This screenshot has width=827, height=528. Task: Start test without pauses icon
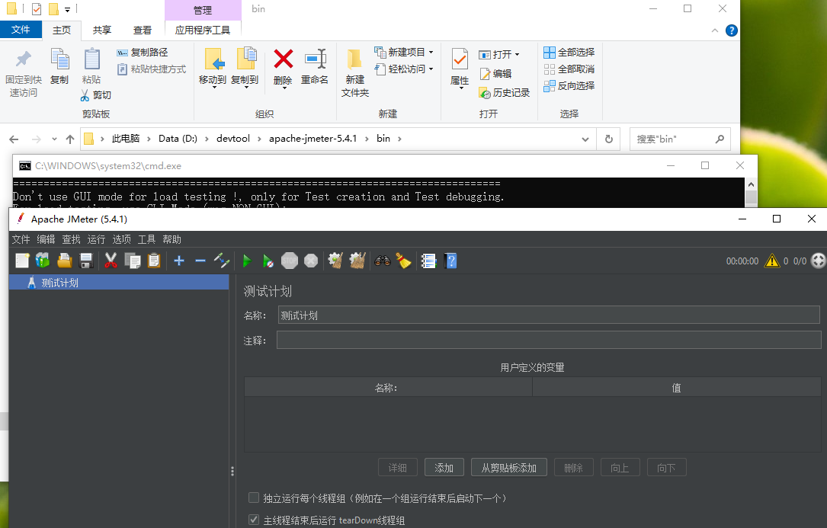click(x=268, y=261)
